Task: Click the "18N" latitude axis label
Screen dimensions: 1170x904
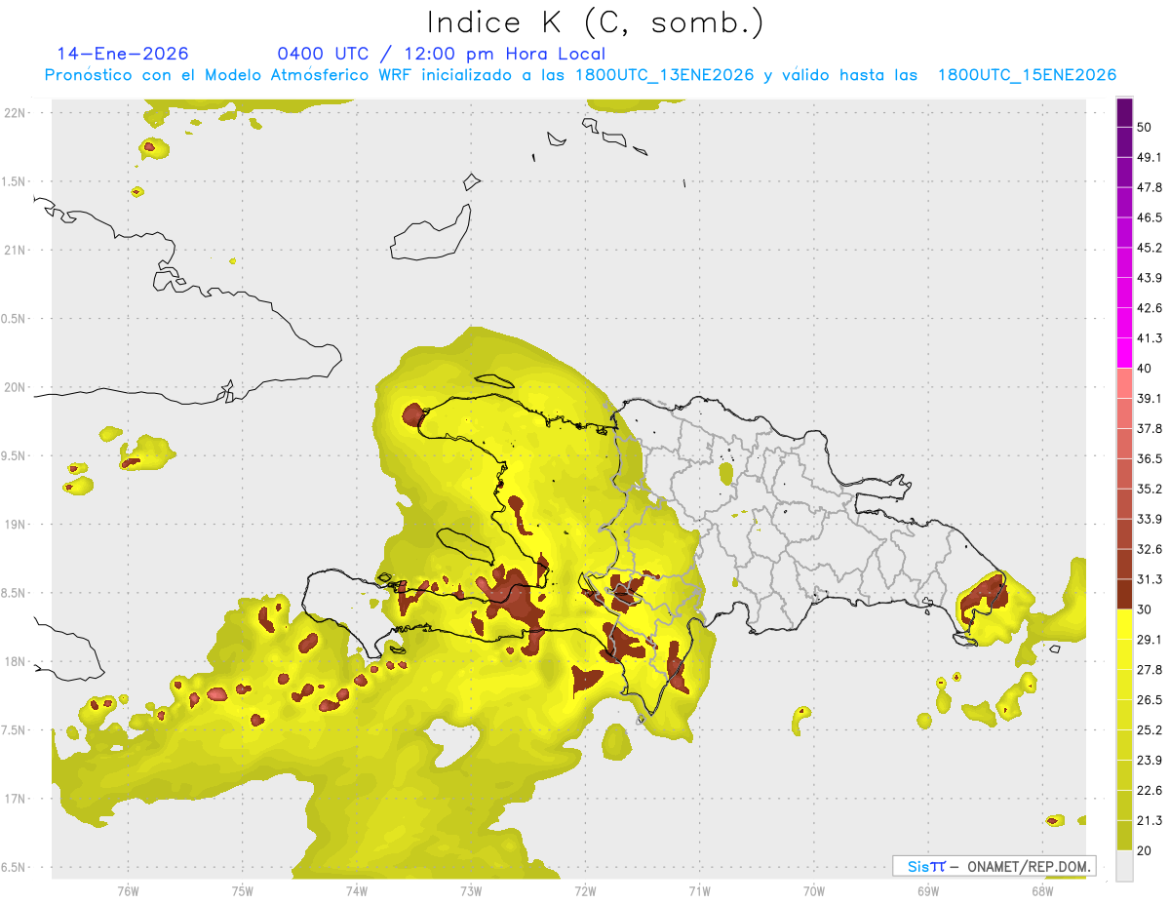Action: [x=15, y=661]
